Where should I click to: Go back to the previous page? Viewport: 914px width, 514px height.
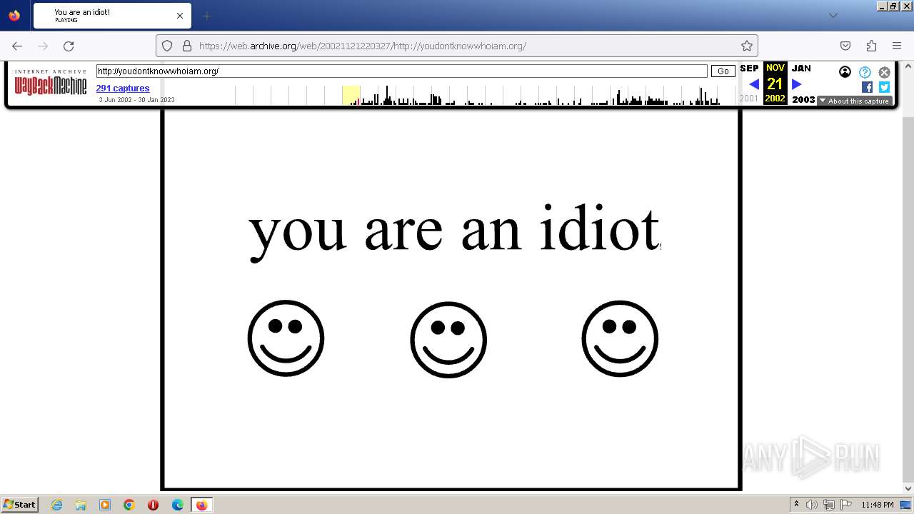point(17,46)
